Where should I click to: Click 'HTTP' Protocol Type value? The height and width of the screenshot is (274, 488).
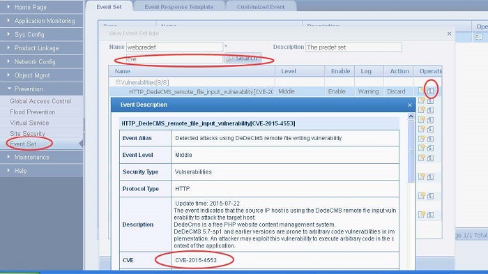[x=183, y=189]
